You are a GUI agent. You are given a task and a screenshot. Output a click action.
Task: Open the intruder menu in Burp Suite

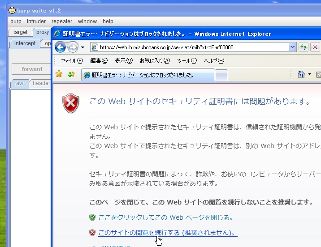pos(36,21)
